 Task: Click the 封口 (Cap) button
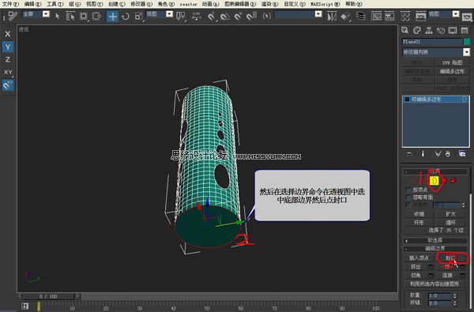pyautogui.click(x=450, y=257)
